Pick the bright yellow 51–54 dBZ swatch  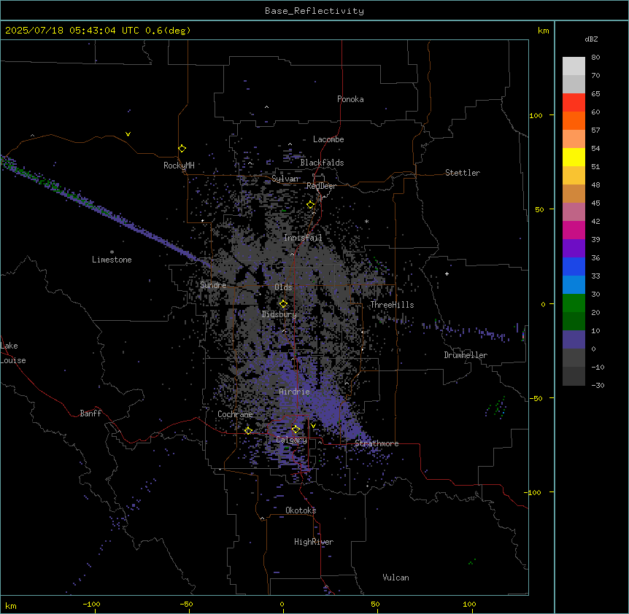[574, 157]
